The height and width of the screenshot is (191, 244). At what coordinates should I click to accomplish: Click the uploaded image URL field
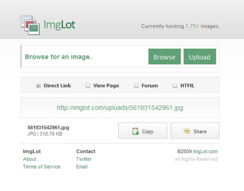click(x=120, y=107)
